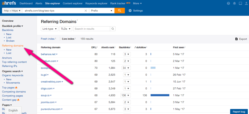
Task: Open Competing pages in the sidebar
Action: coord(12,96)
